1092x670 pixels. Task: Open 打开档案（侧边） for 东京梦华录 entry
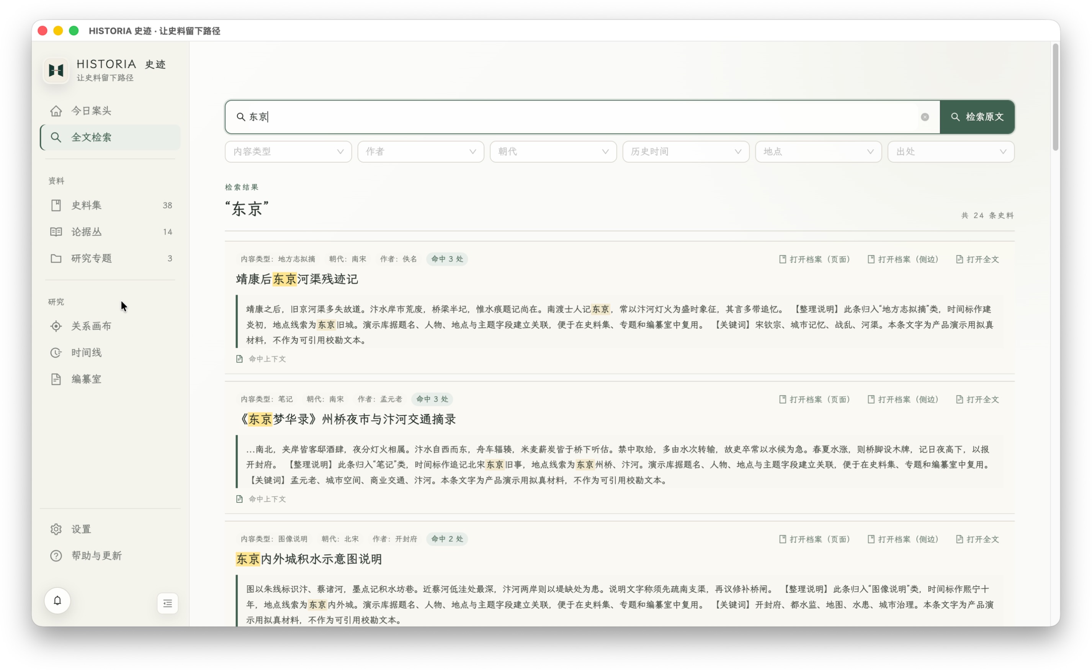point(903,399)
